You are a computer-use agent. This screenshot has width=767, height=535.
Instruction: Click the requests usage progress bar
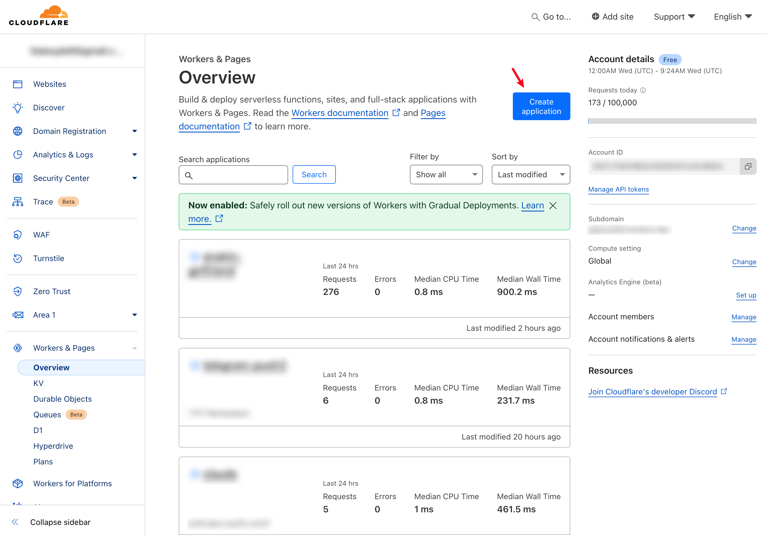[672, 121]
